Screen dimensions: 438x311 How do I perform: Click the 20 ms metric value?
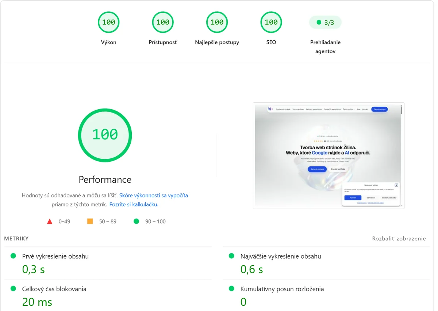(37, 302)
